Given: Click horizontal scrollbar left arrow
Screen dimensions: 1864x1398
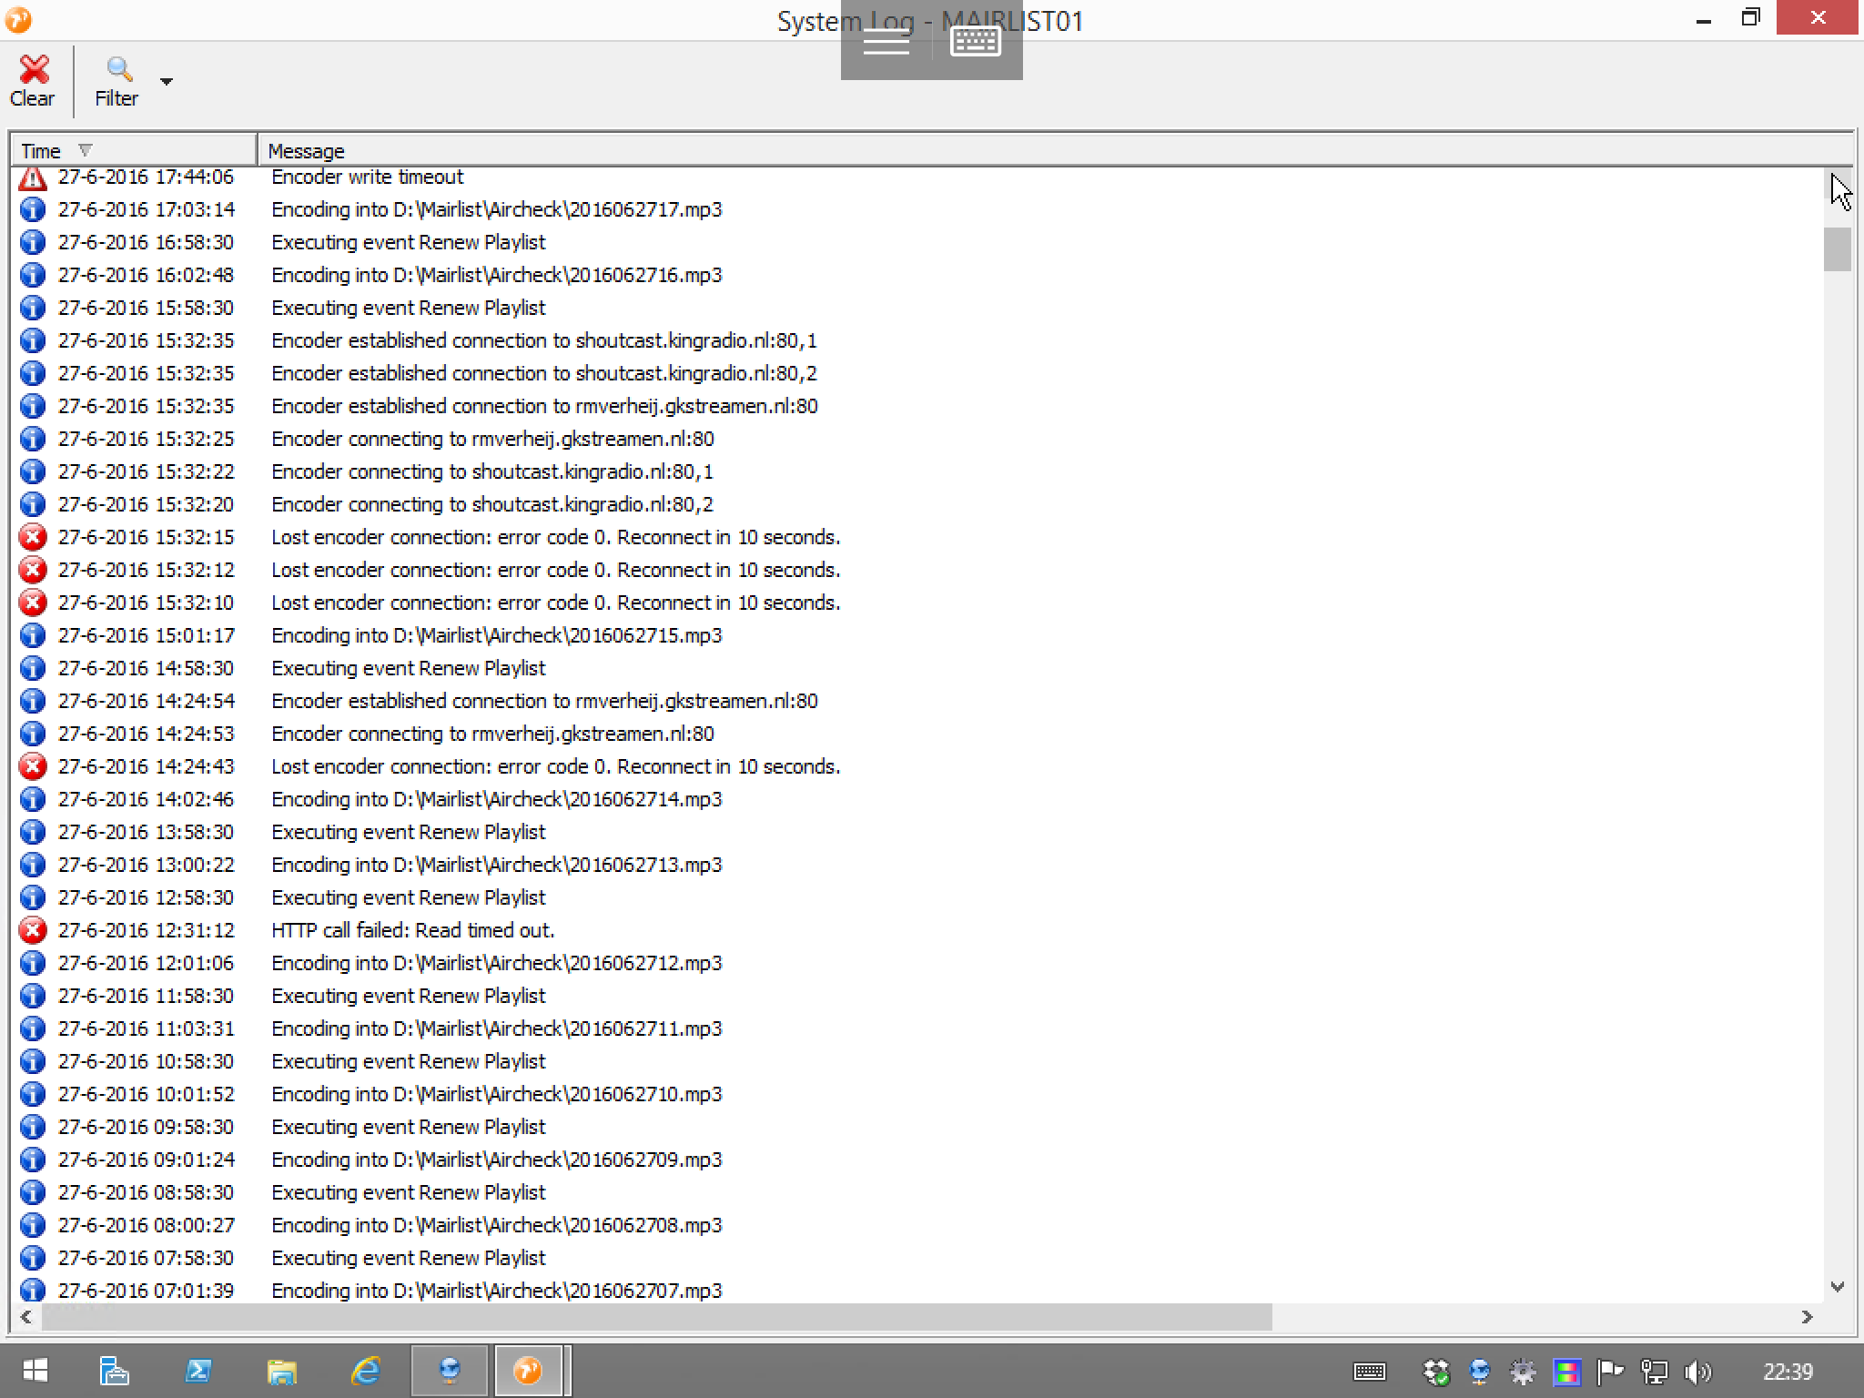Looking at the screenshot, I should click(x=25, y=1317).
